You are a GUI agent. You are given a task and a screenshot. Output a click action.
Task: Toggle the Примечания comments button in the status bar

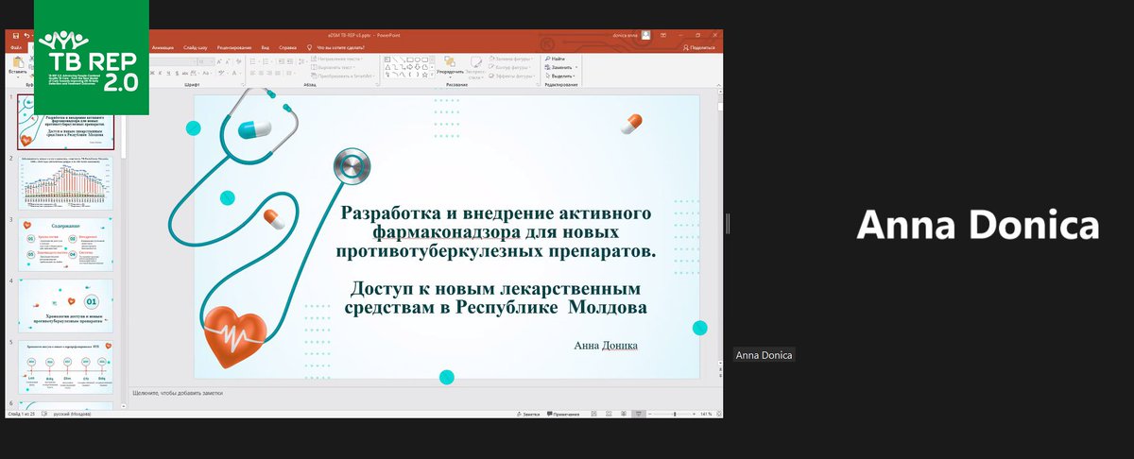point(563,414)
